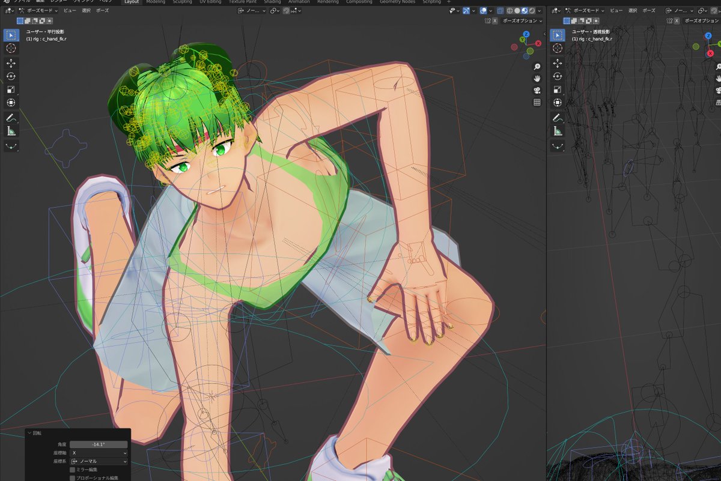
Task: Toggle X-axis mirror in left viewport header
Action: (x=494, y=20)
